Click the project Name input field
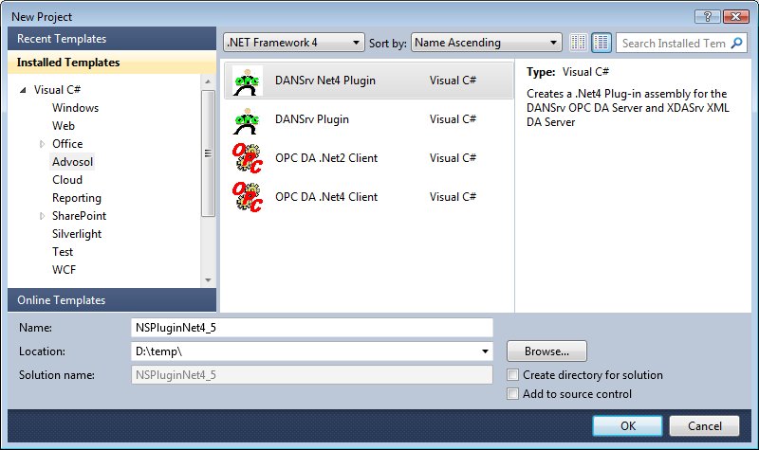759x450 pixels. pyautogui.click(x=312, y=328)
